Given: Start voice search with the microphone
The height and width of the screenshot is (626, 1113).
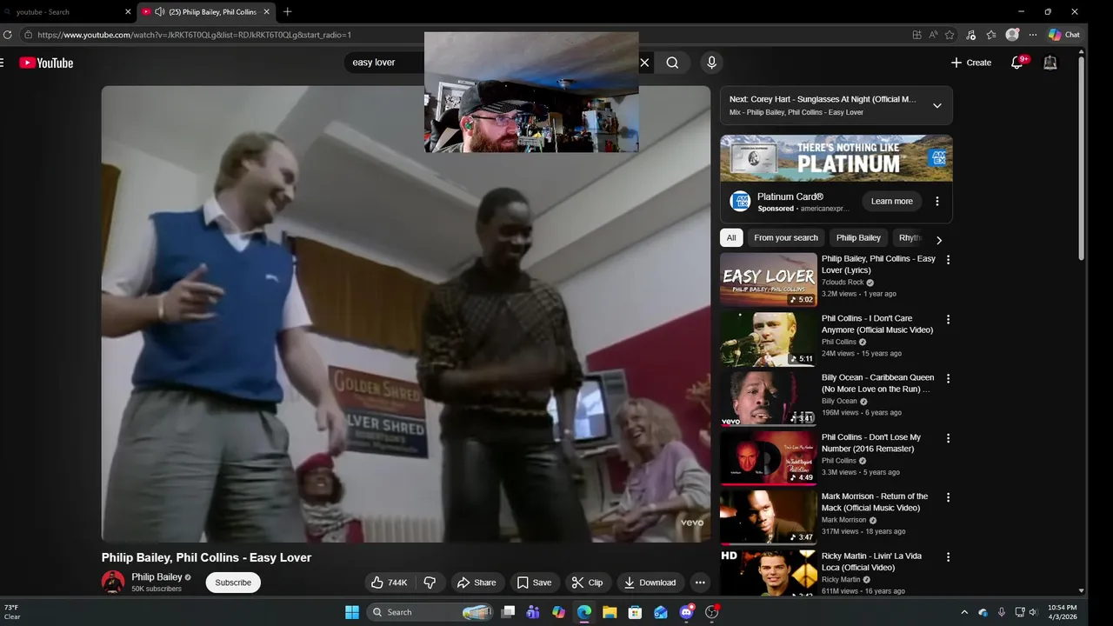Looking at the screenshot, I should [711, 63].
